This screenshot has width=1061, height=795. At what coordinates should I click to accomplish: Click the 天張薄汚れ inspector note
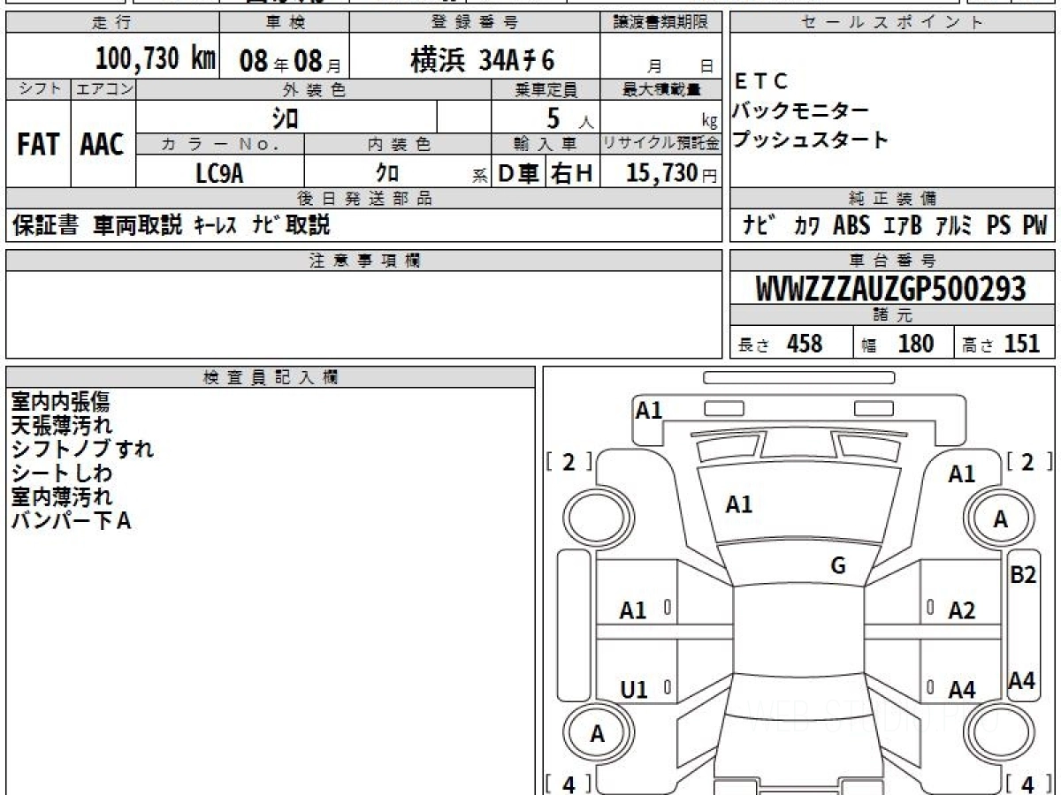[x=61, y=426]
